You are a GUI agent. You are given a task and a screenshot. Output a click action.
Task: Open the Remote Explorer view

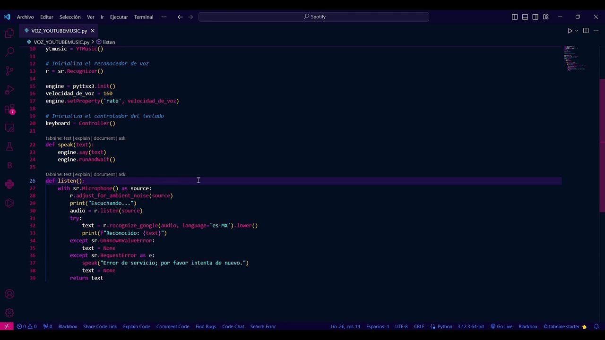(x=9, y=127)
